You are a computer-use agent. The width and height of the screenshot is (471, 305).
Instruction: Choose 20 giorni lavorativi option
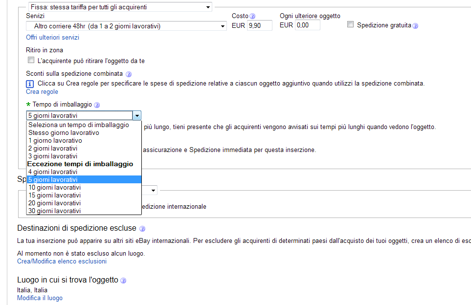84,203
